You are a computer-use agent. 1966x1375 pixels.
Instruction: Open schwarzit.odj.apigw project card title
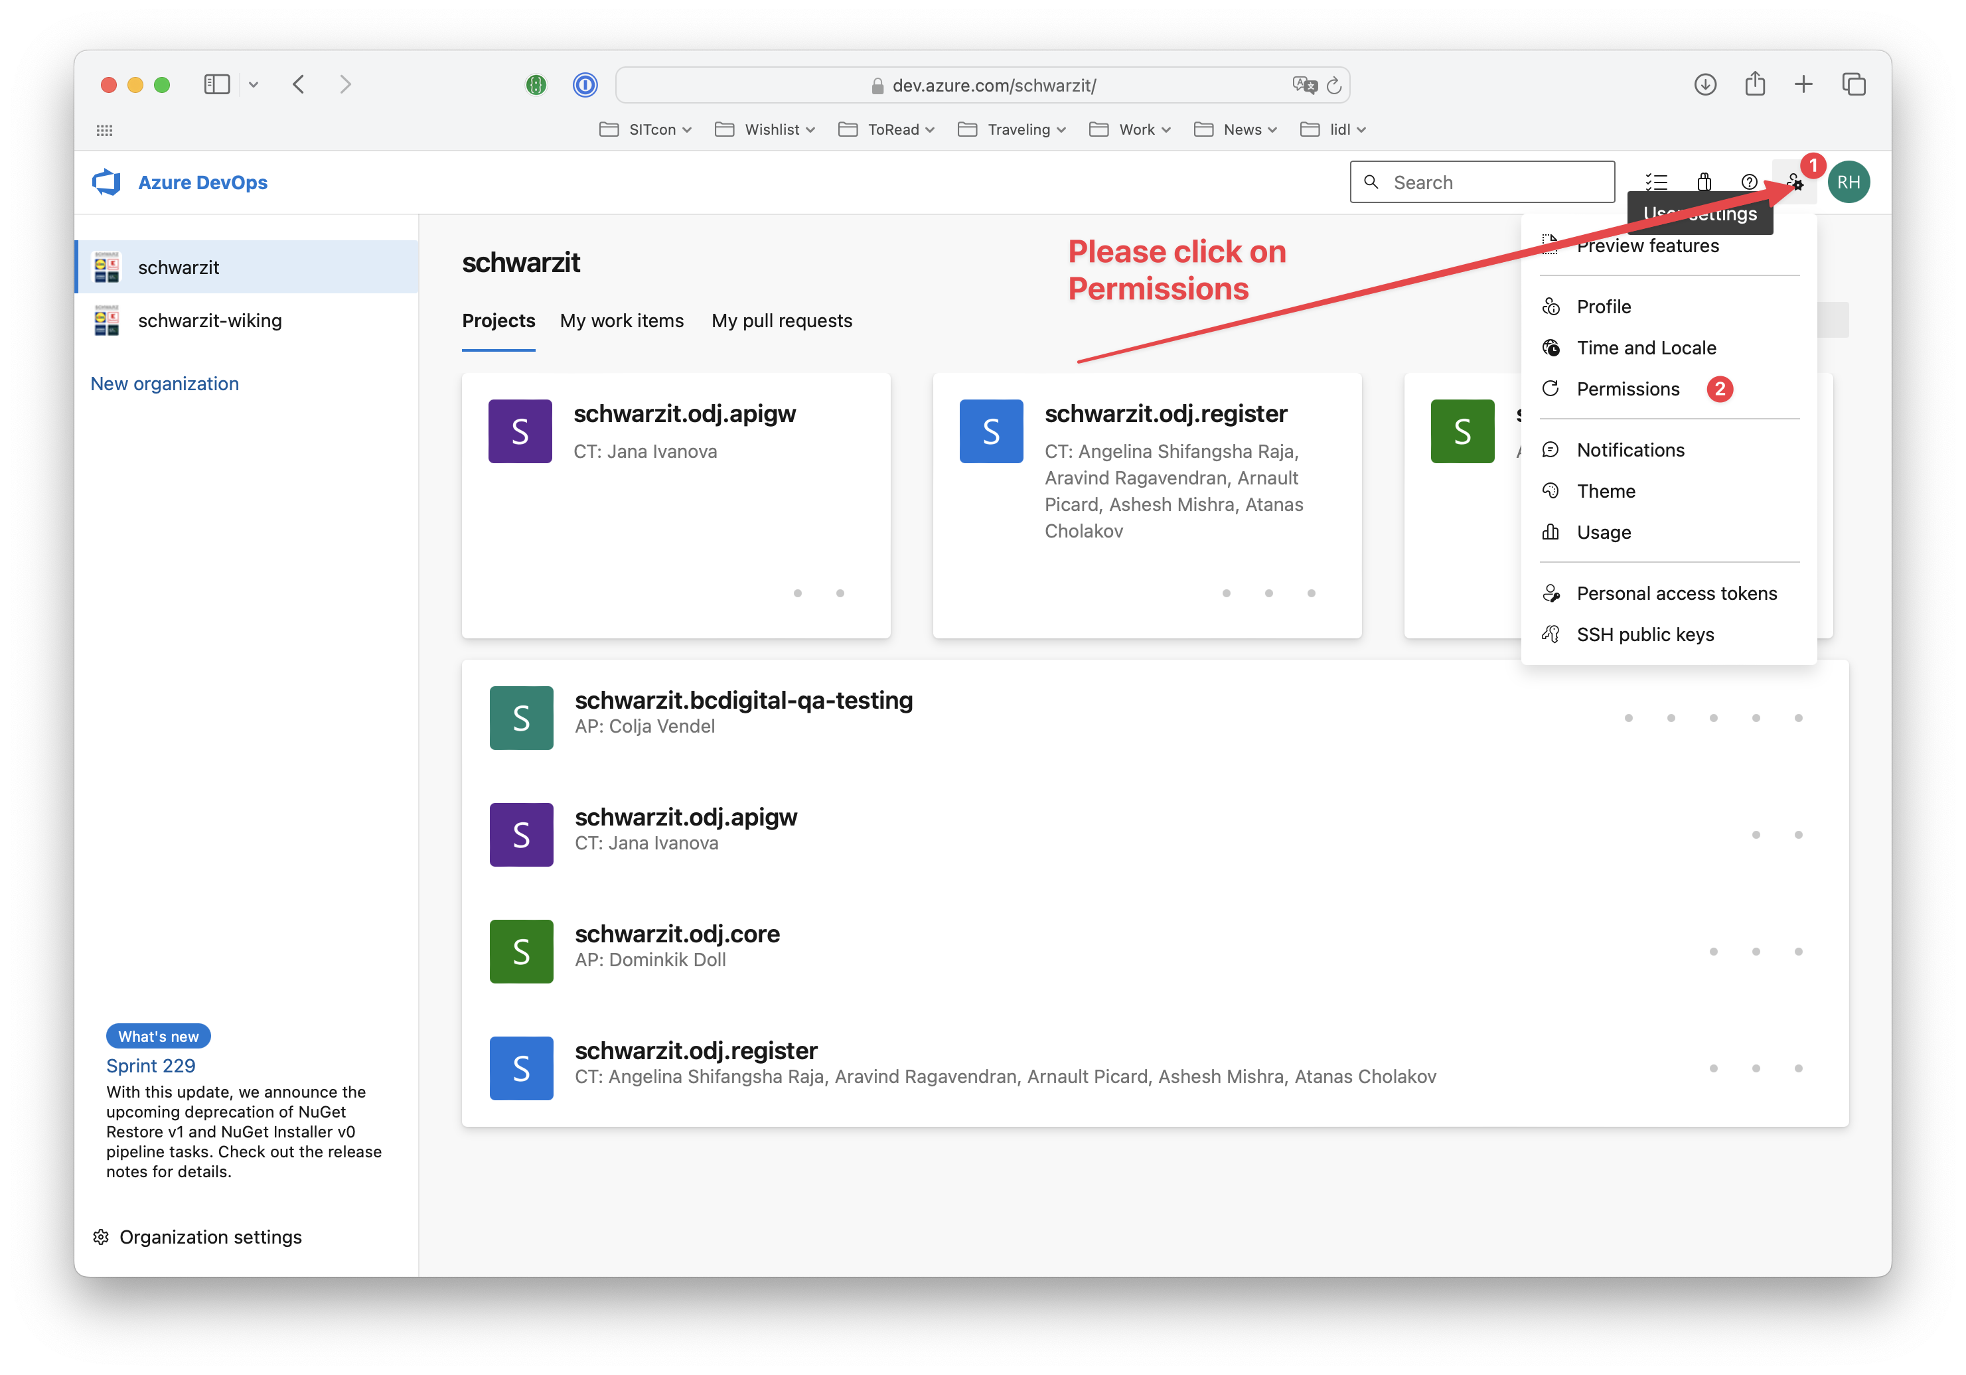(684, 414)
